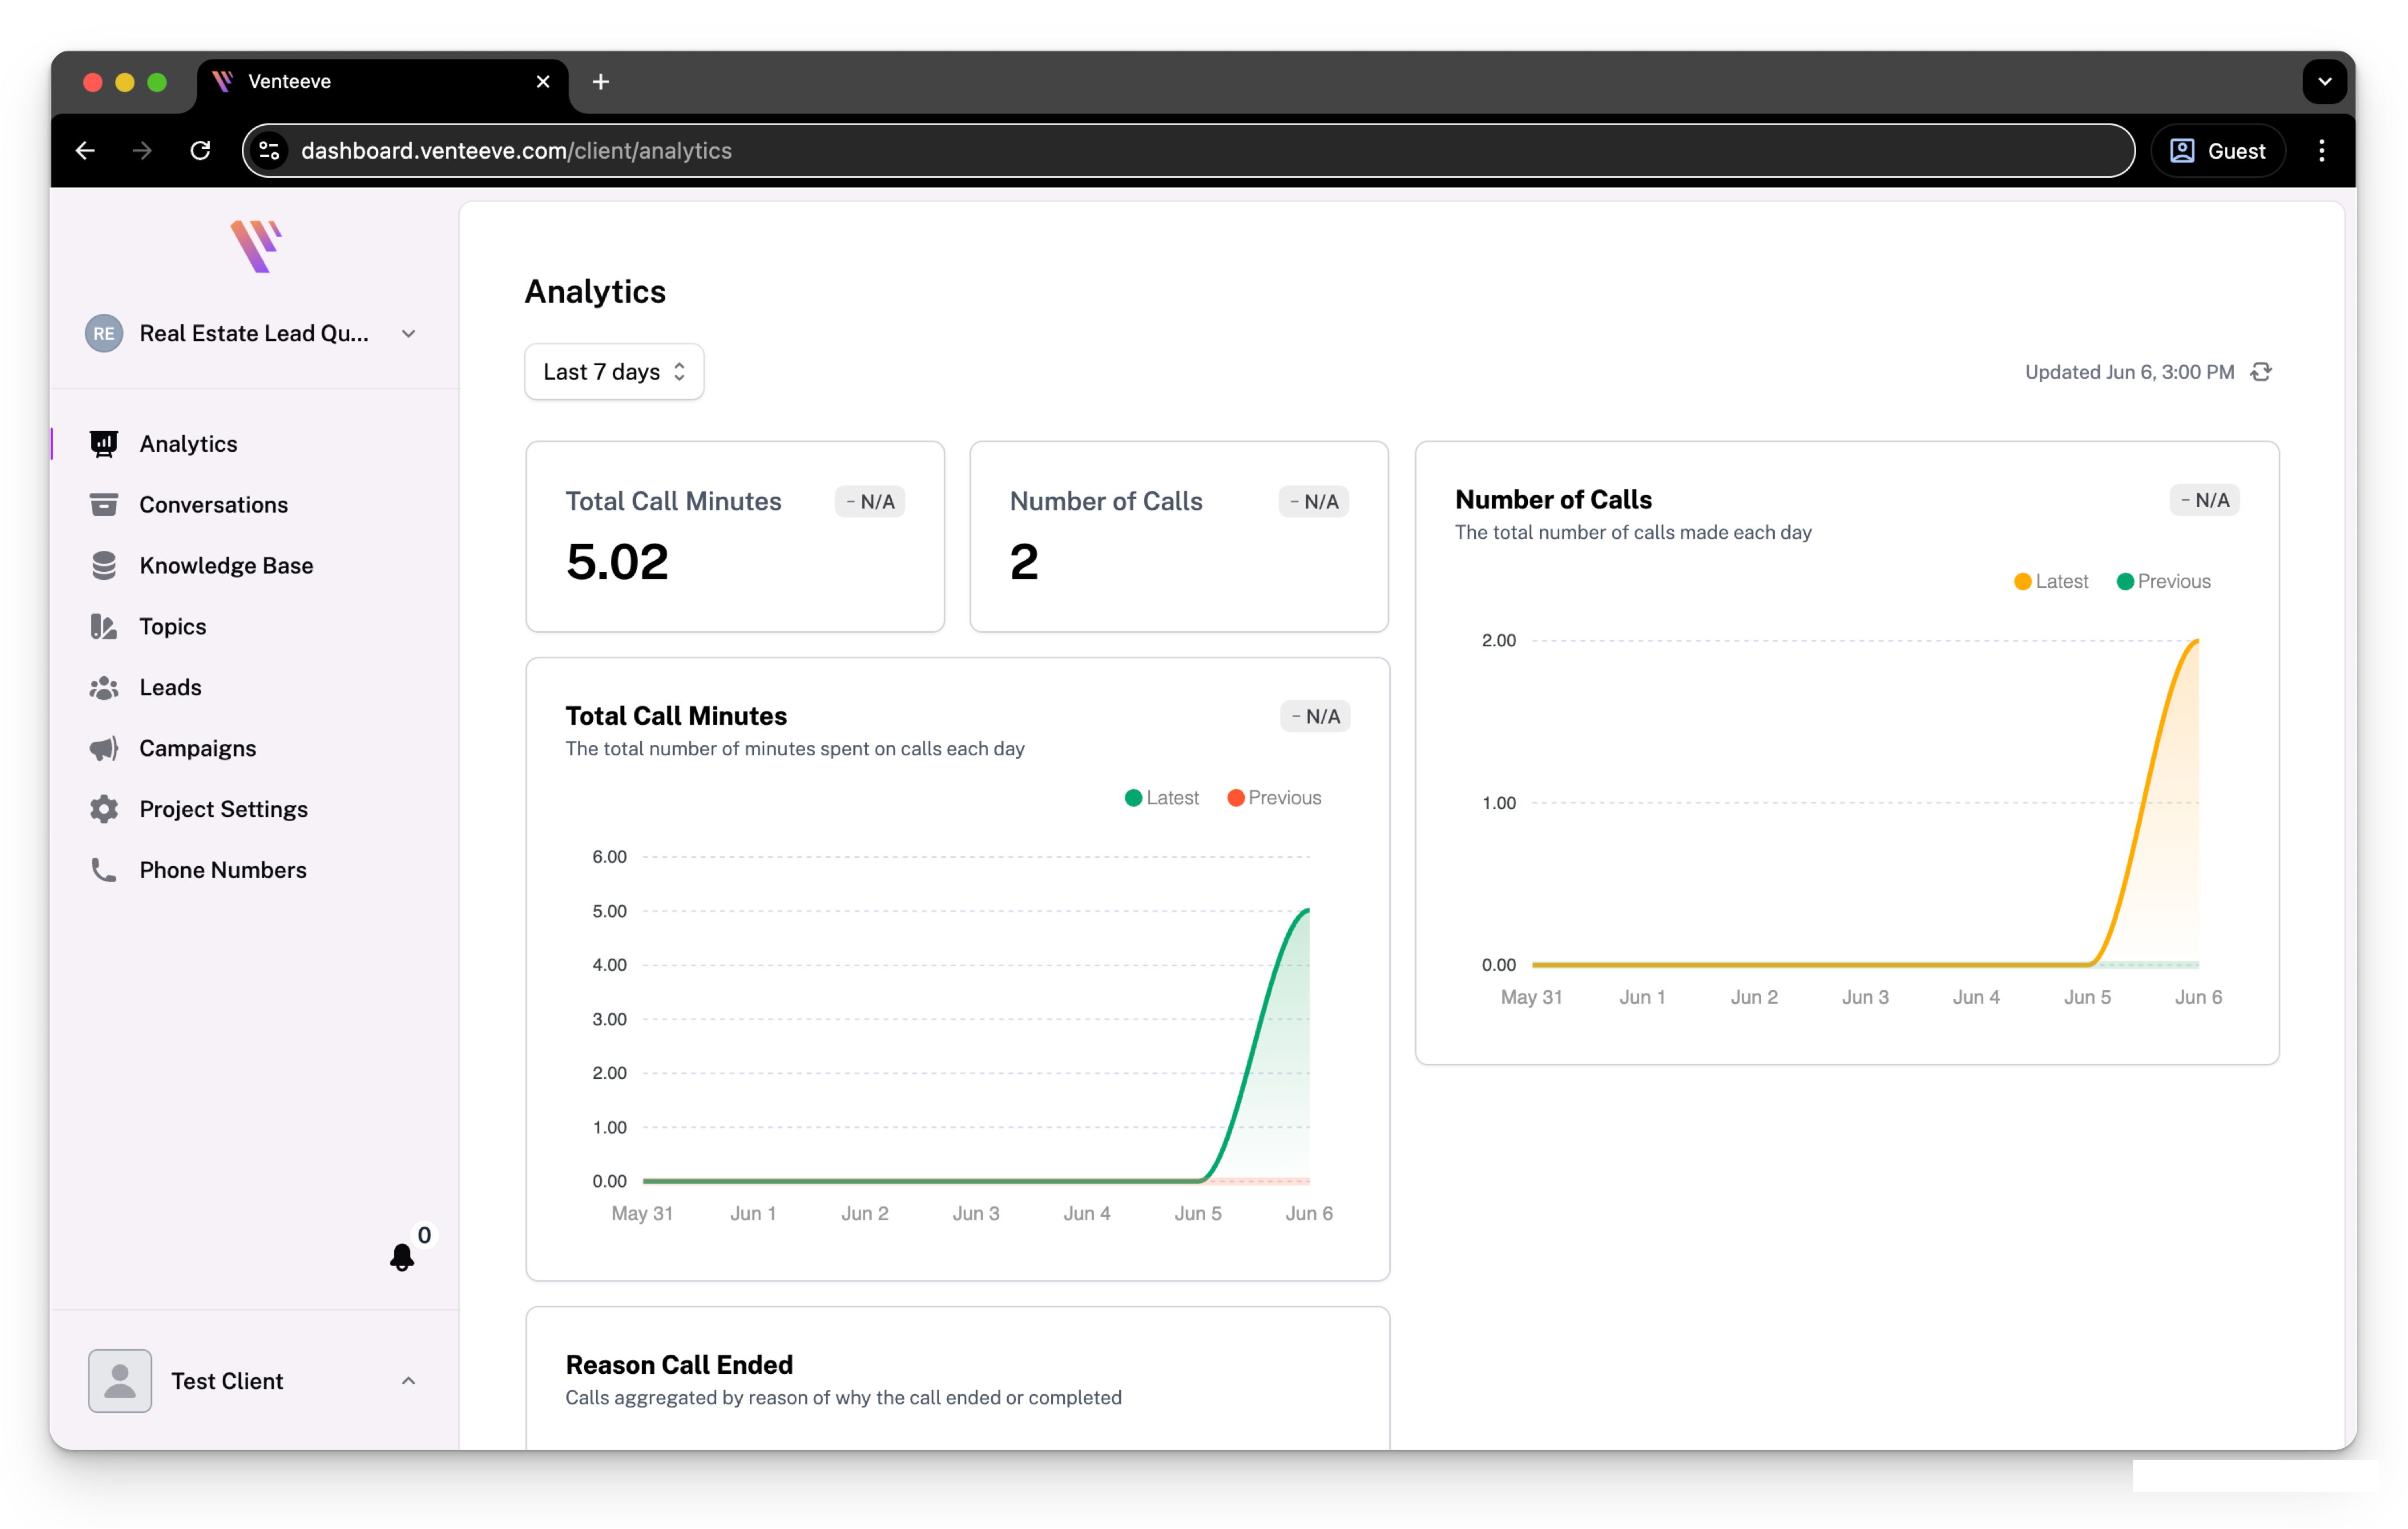The width and height of the screenshot is (2408, 1529).
Task: Select the Venteeve browser tab
Action: (x=380, y=82)
